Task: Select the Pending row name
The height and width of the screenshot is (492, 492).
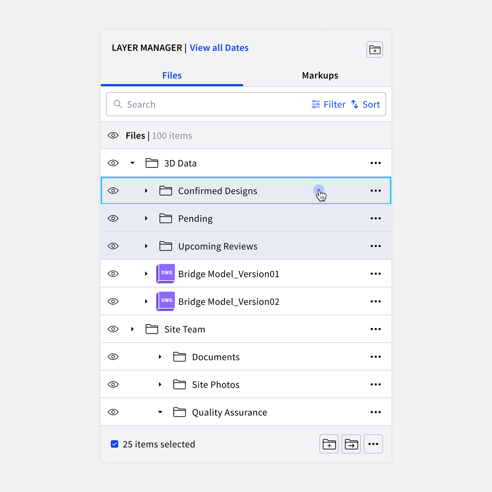Action: pos(195,219)
